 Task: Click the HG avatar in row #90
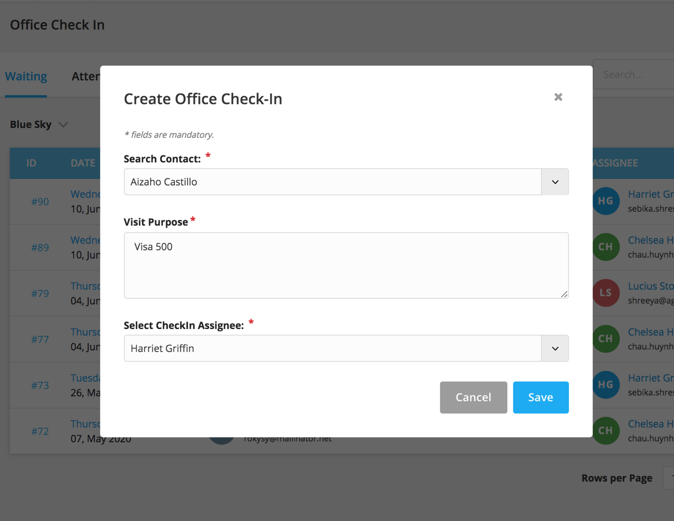coord(606,201)
